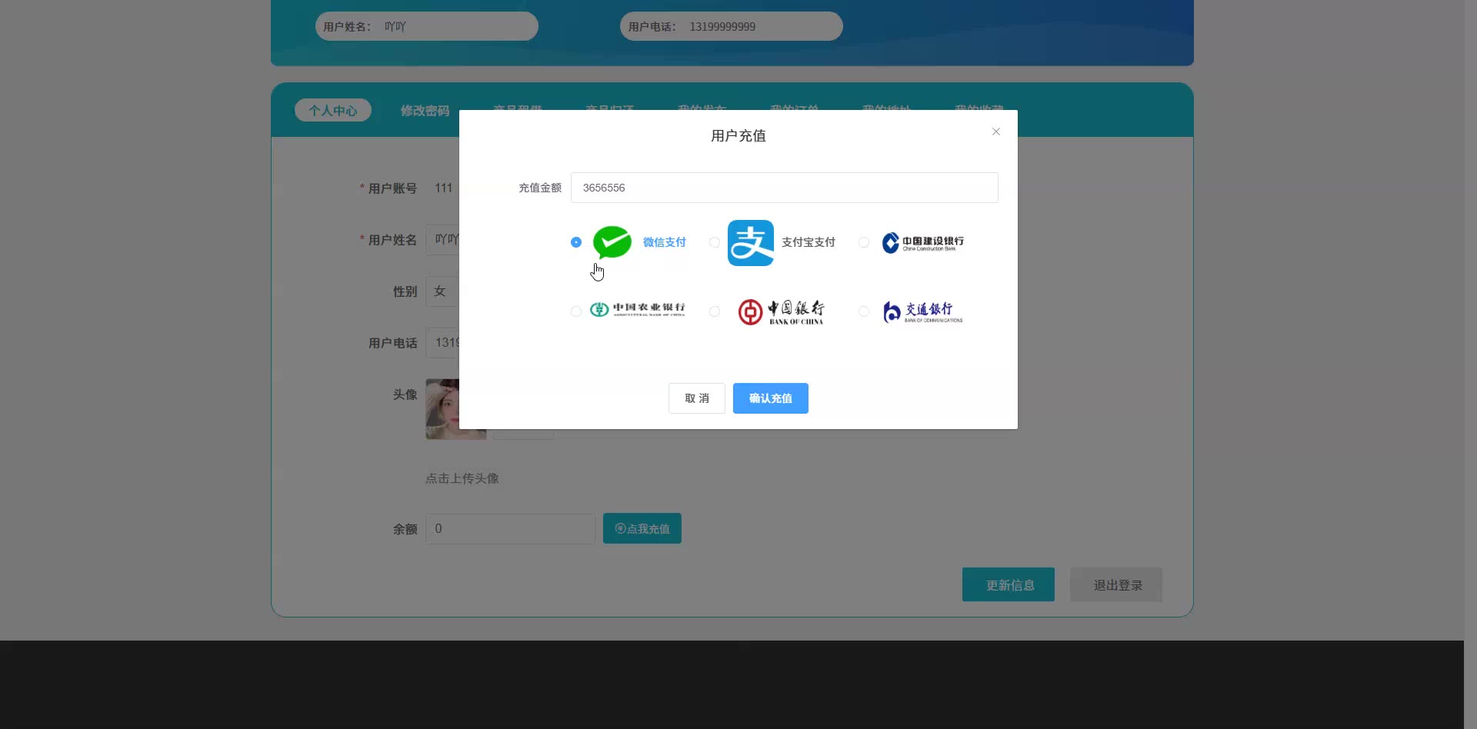Choose Agricultural Bank of China radio option
Viewport: 1477px width, 729px height.
(576, 311)
